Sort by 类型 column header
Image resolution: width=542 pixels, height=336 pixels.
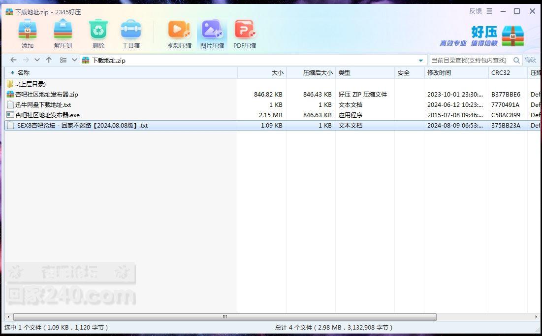pos(365,72)
